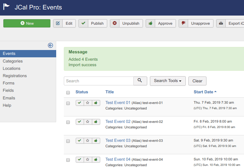Click the Unpublish text label in the toolbar
This screenshot has width=244, height=168.
pos(131,23)
